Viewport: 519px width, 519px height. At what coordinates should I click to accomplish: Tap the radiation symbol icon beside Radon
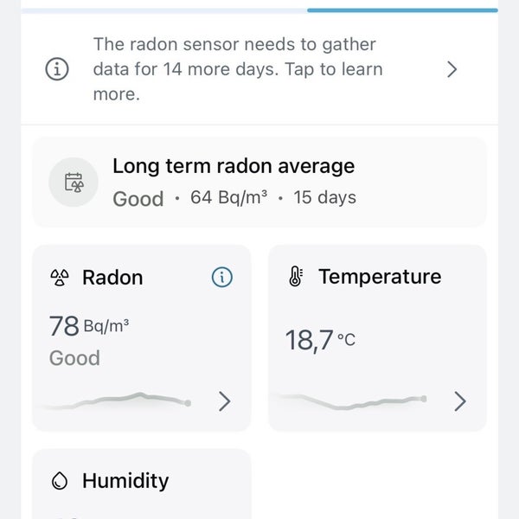(x=60, y=278)
